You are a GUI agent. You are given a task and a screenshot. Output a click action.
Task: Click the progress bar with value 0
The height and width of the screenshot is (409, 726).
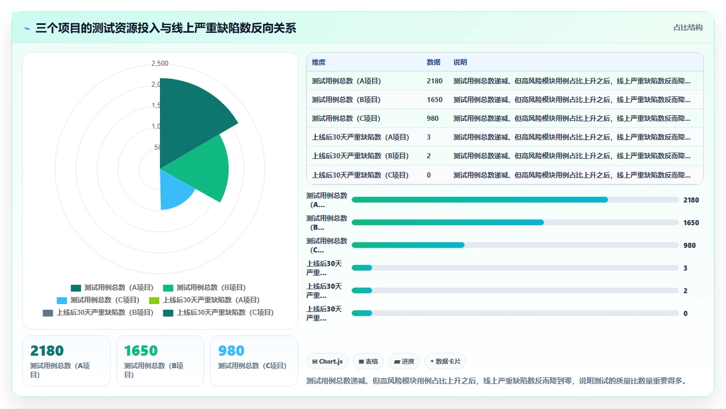(x=515, y=313)
